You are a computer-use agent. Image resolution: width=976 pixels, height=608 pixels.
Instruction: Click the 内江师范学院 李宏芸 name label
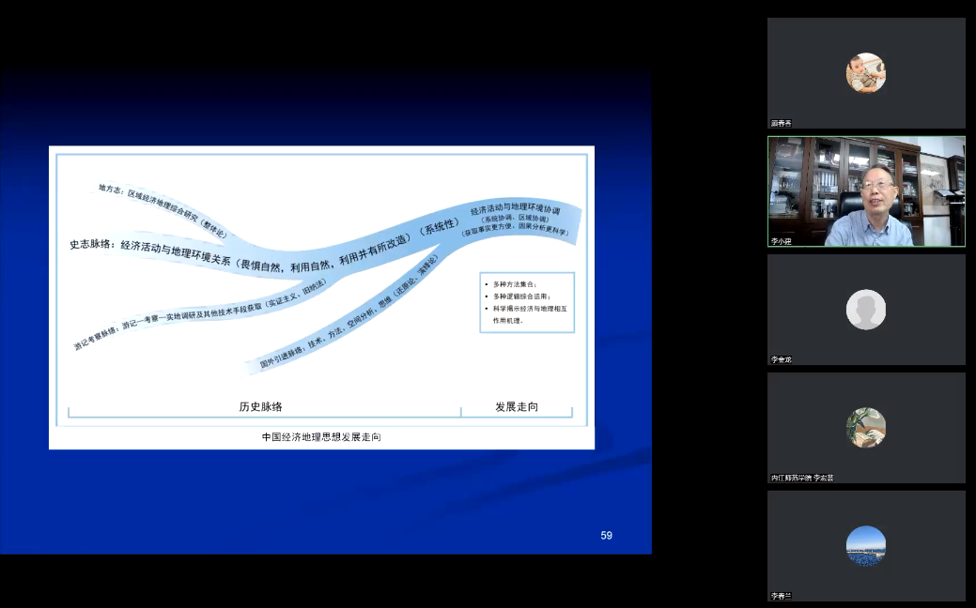pyautogui.click(x=802, y=478)
